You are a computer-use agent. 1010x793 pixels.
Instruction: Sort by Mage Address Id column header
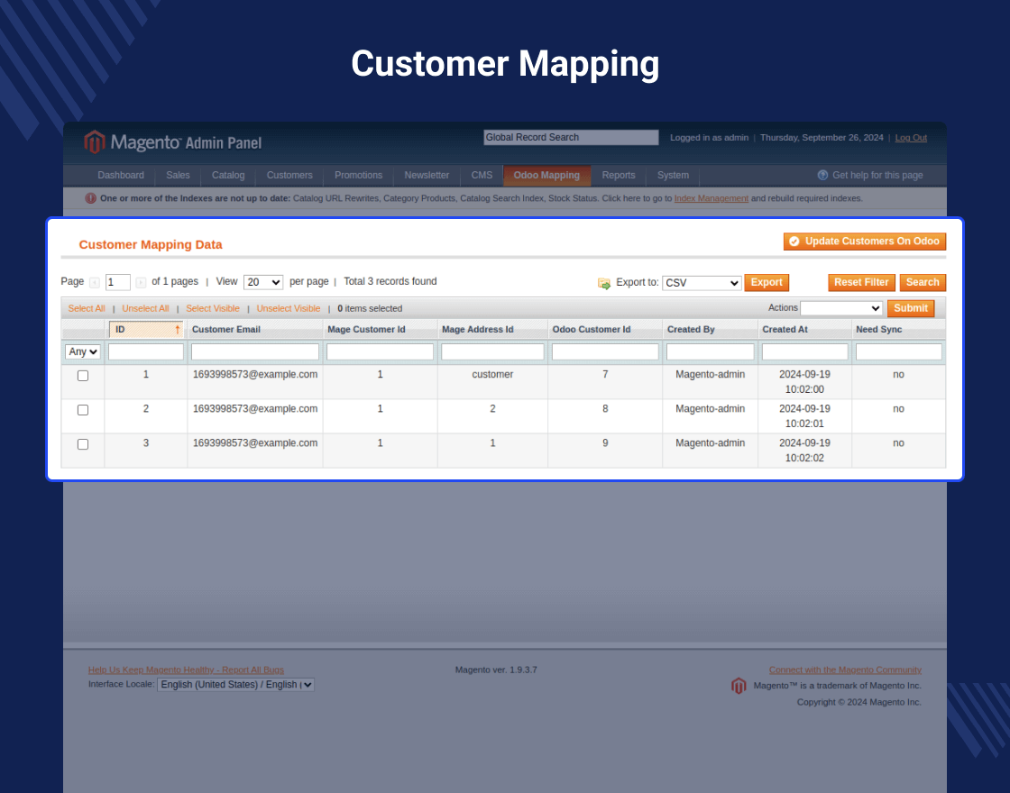(478, 330)
